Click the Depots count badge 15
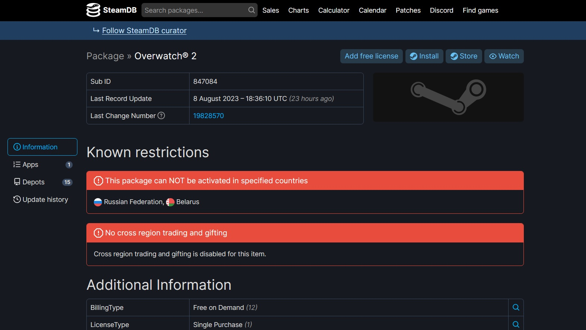 click(67, 182)
